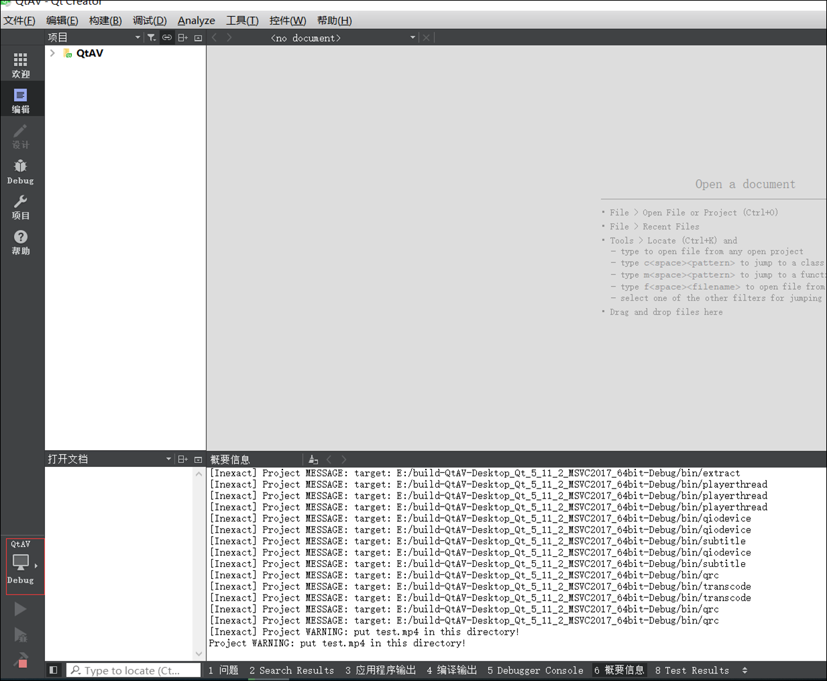Expand the QtAV project tree node
This screenshot has width=827, height=681.
(52, 53)
